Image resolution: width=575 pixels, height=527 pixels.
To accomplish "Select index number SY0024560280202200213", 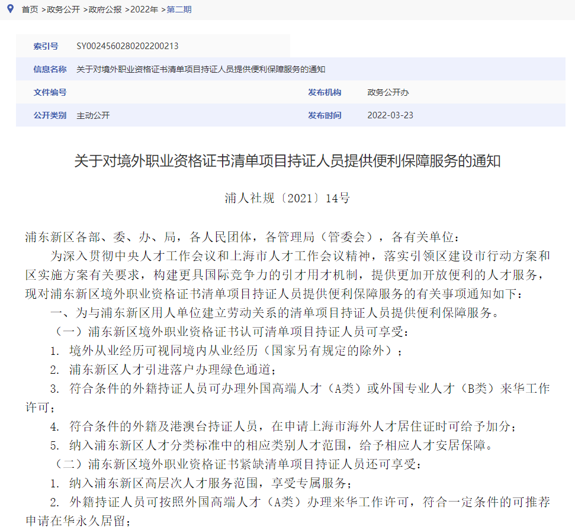I will 127,46.
